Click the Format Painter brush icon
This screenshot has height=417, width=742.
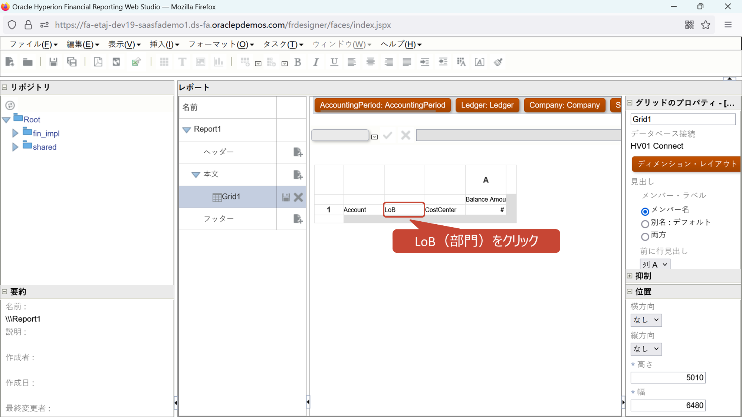point(498,62)
